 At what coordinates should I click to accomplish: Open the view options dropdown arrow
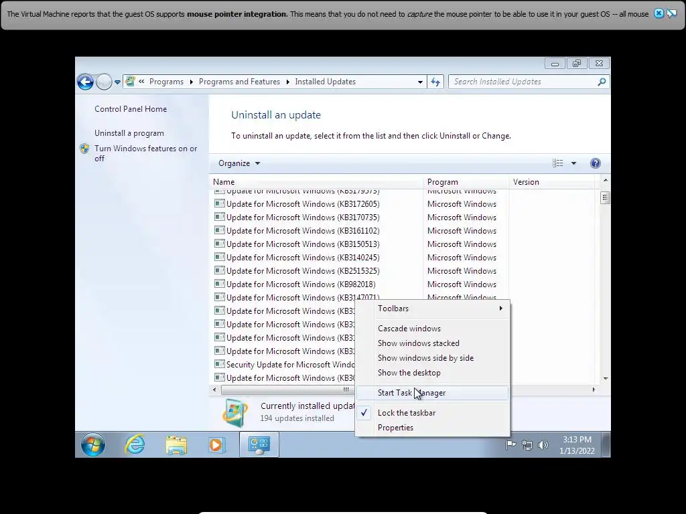(573, 163)
